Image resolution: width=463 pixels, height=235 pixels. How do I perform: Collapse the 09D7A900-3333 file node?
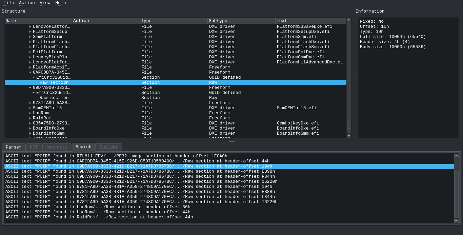30,88
